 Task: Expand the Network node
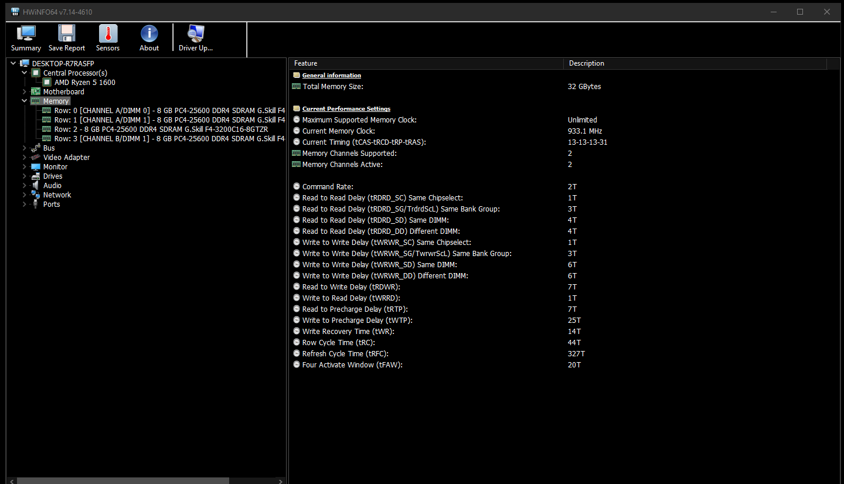tap(24, 195)
